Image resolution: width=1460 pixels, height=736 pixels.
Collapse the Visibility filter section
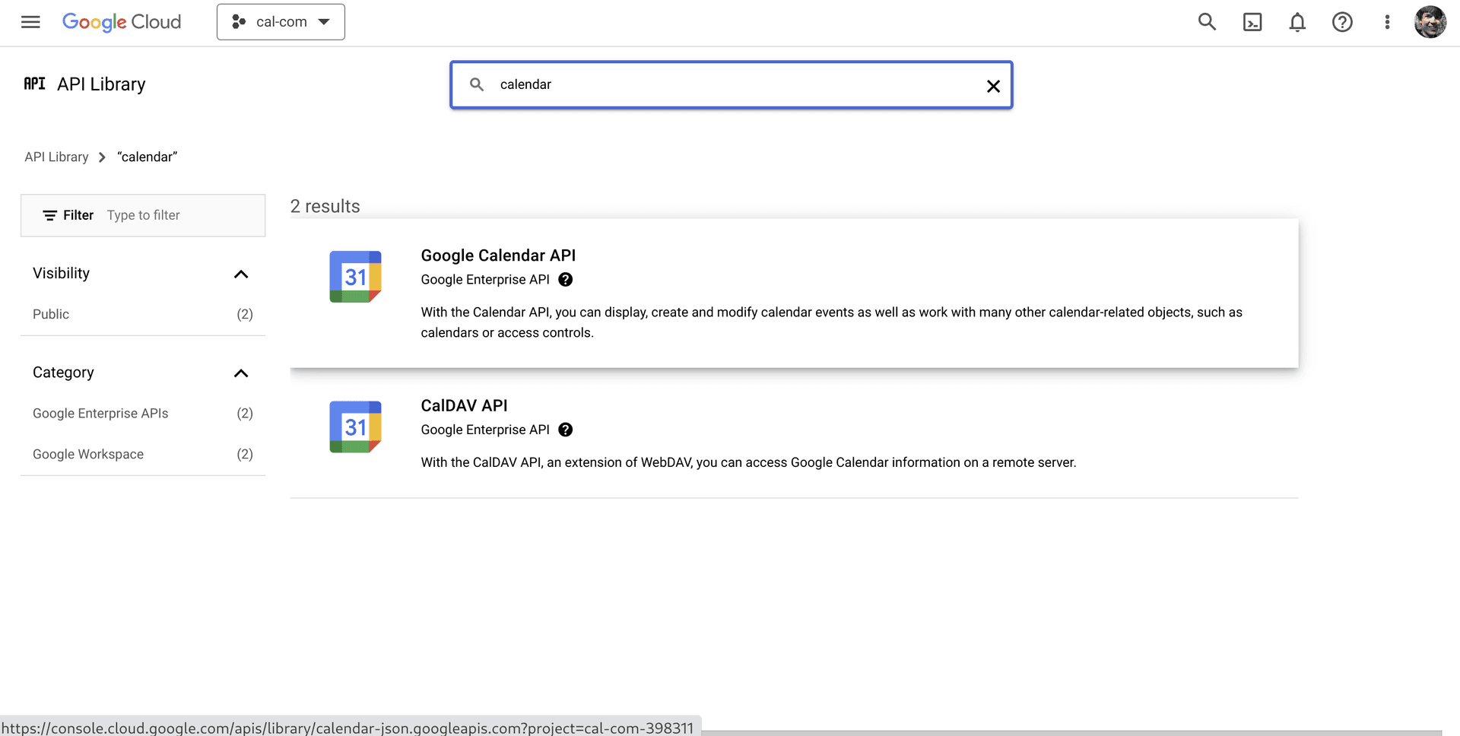click(241, 274)
